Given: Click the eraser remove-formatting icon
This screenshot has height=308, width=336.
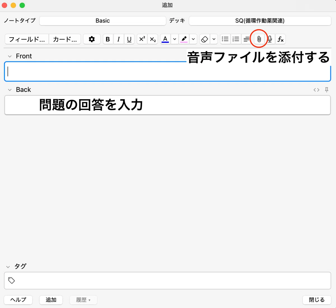Looking at the screenshot, I should [x=205, y=39].
